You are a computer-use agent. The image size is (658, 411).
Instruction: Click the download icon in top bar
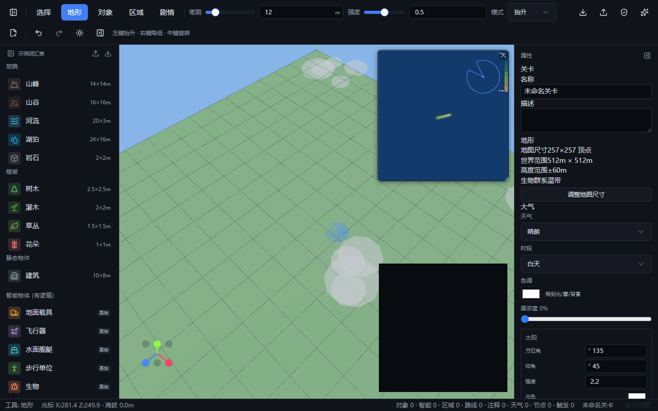[583, 12]
